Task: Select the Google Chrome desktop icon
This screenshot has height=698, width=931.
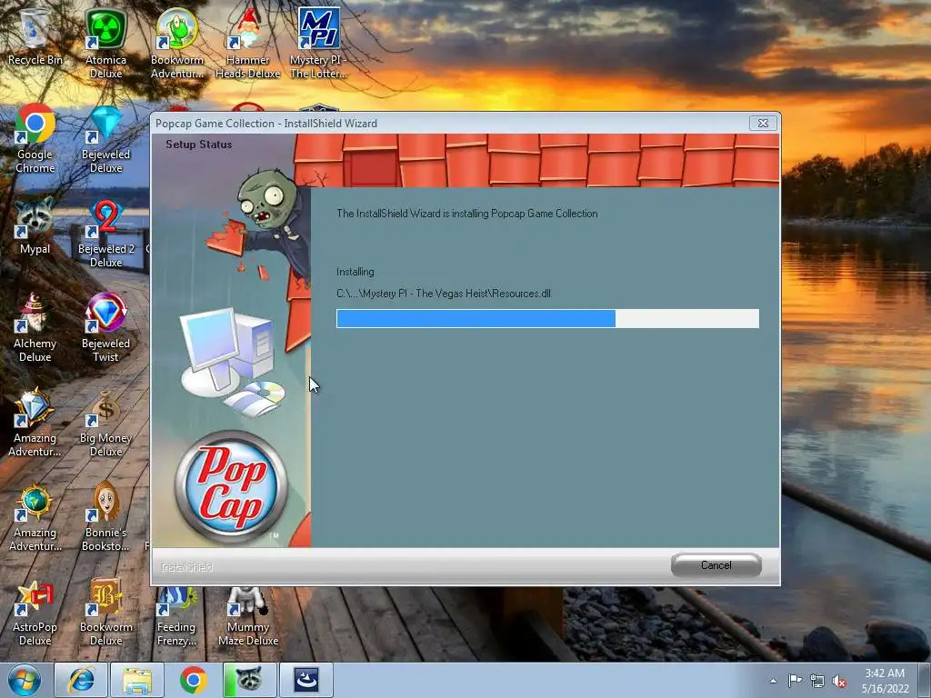Action: click(x=35, y=138)
